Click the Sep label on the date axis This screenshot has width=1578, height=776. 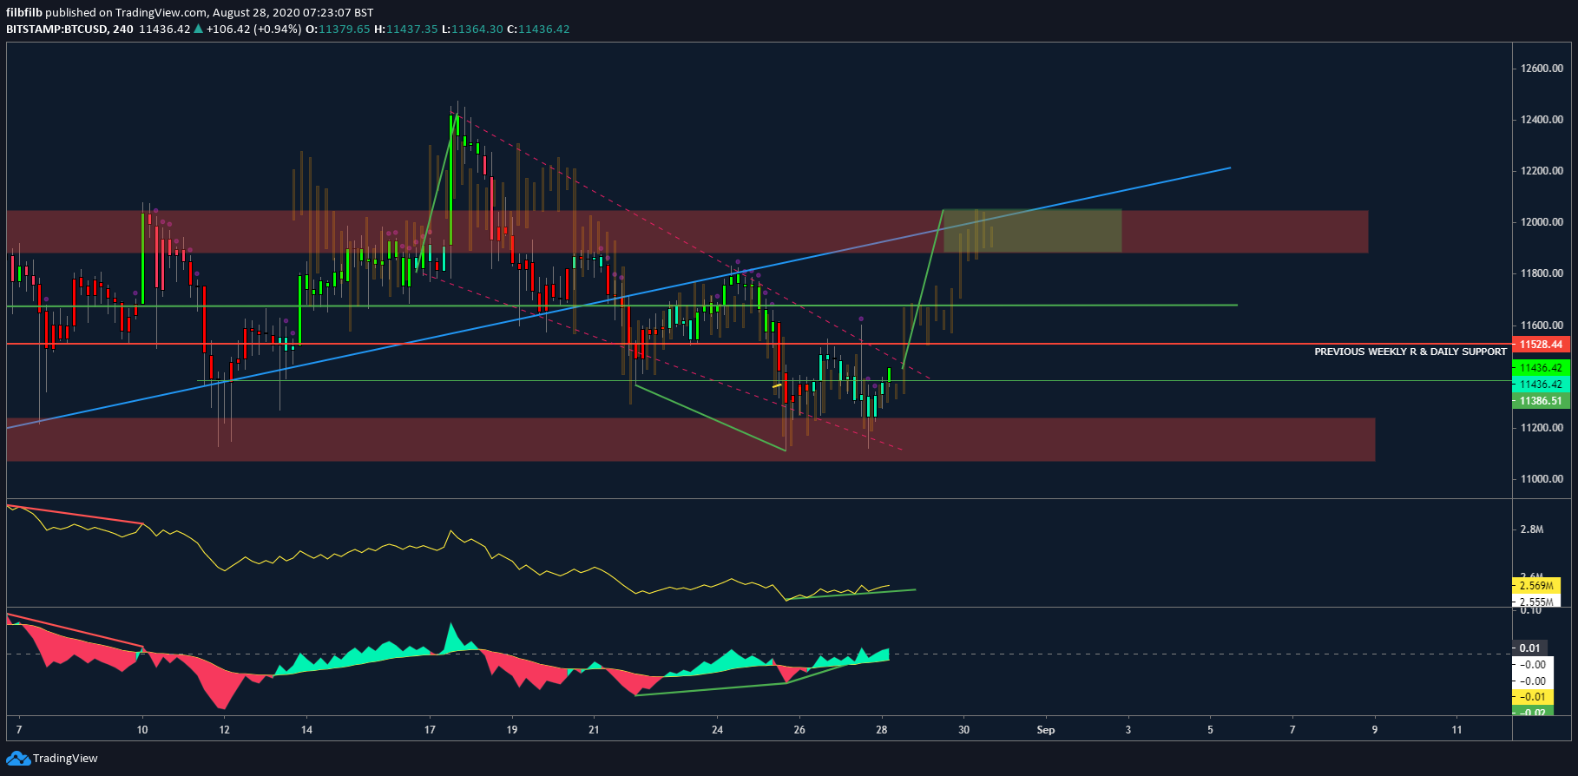1046,730
